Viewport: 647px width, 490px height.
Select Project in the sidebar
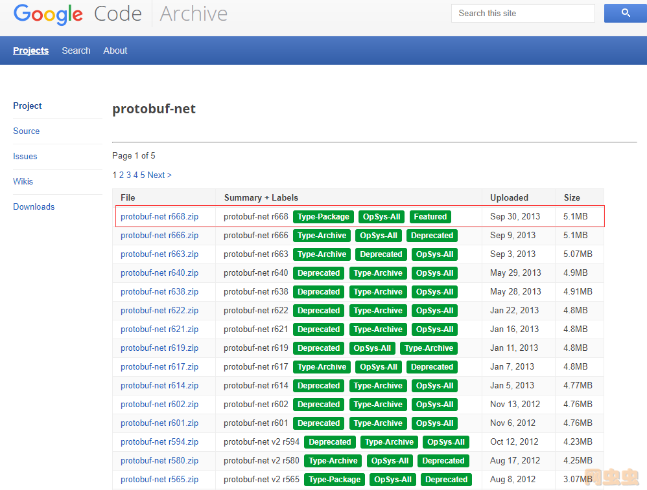[27, 106]
